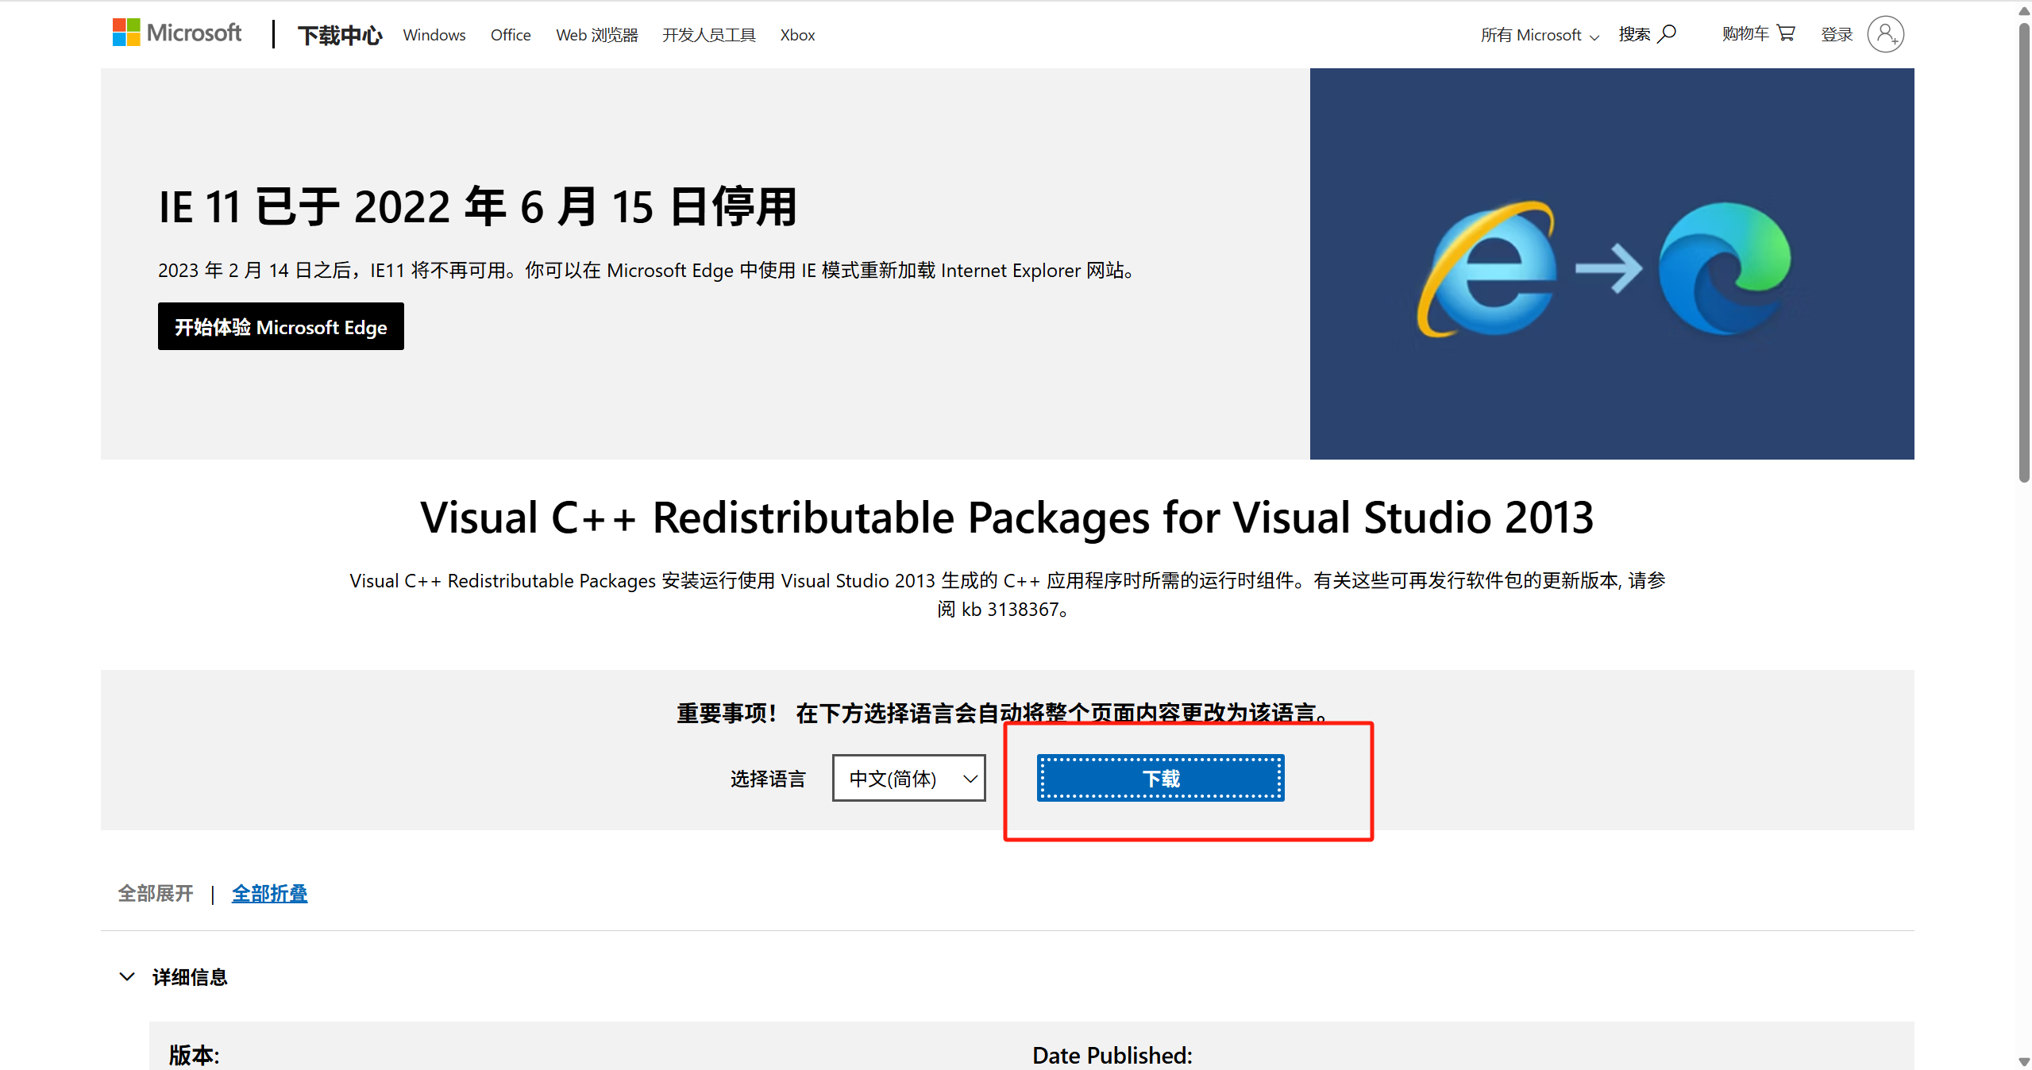
Task: Open search using the magnifier icon
Action: click(1668, 33)
